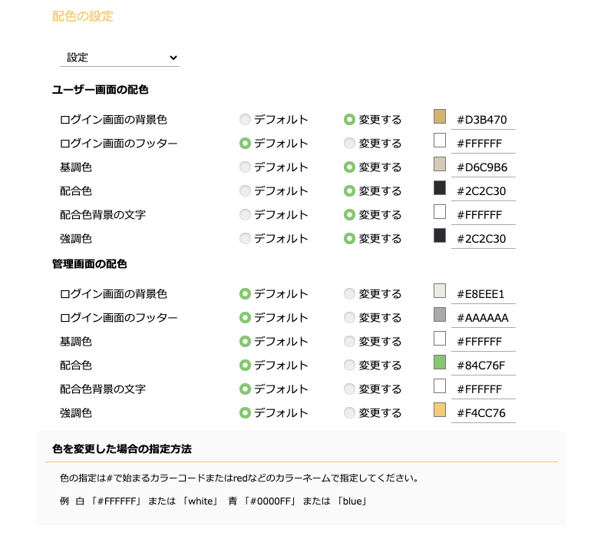The image size is (604, 536).
Task: Click the green #84C76F color swatch
Action: (440, 362)
